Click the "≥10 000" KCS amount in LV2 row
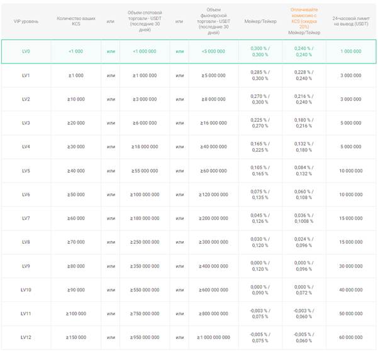378x351 pixels. click(x=76, y=99)
